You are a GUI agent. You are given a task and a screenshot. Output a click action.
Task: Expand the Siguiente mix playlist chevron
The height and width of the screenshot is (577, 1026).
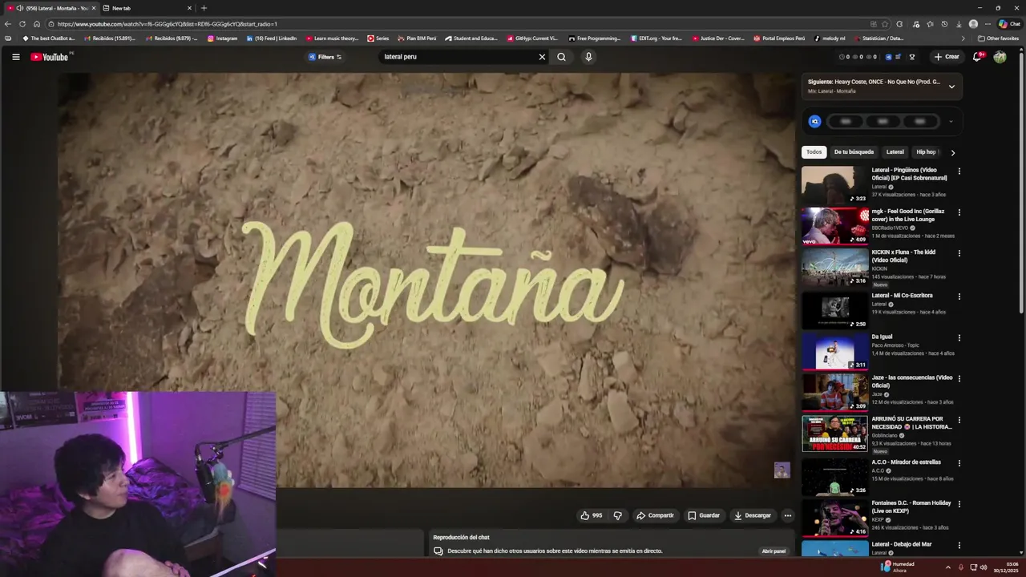[x=951, y=87]
